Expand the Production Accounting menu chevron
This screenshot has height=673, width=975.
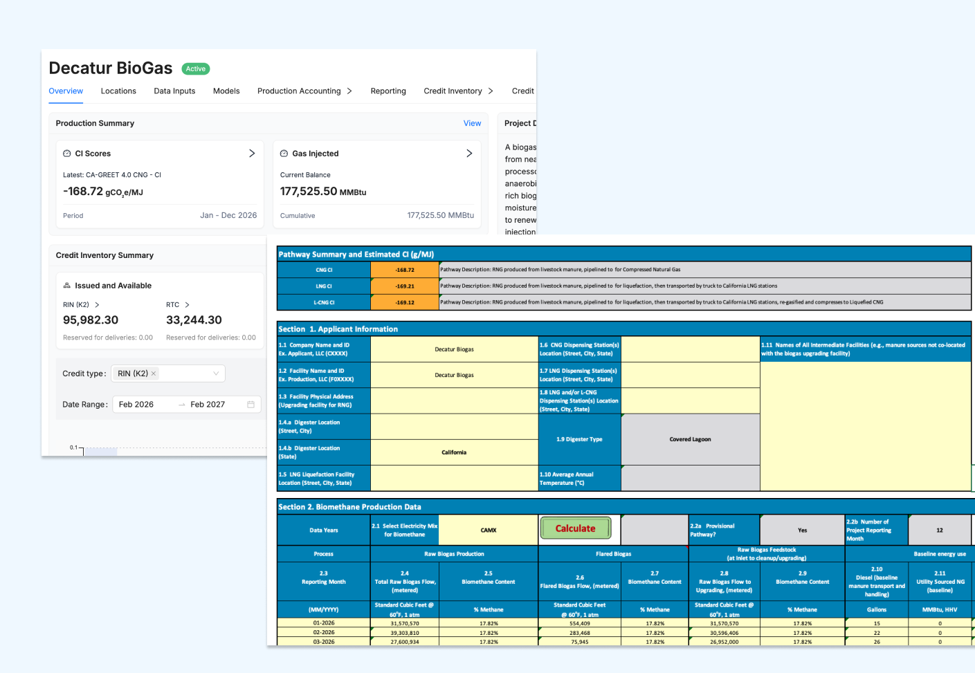tap(349, 91)
